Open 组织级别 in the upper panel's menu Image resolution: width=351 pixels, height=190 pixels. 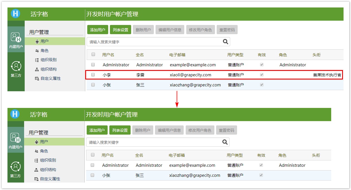[48, 60]
